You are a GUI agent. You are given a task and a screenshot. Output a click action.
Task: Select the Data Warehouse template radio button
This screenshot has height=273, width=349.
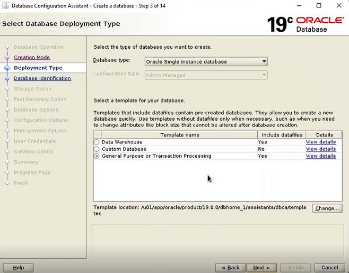(x=97, y=142)
